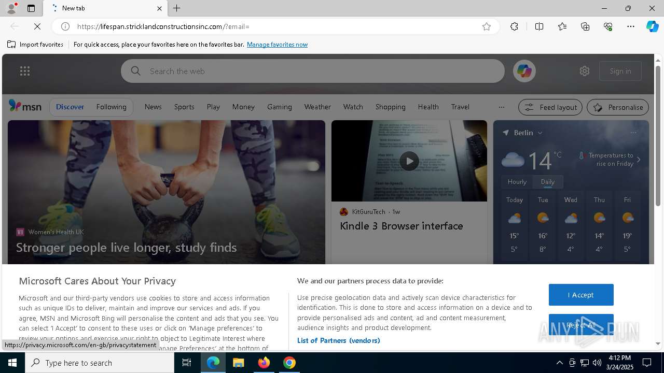Open the notification center icon
Viewport: 664px width, 373px height.
click(x=647, y=363)
